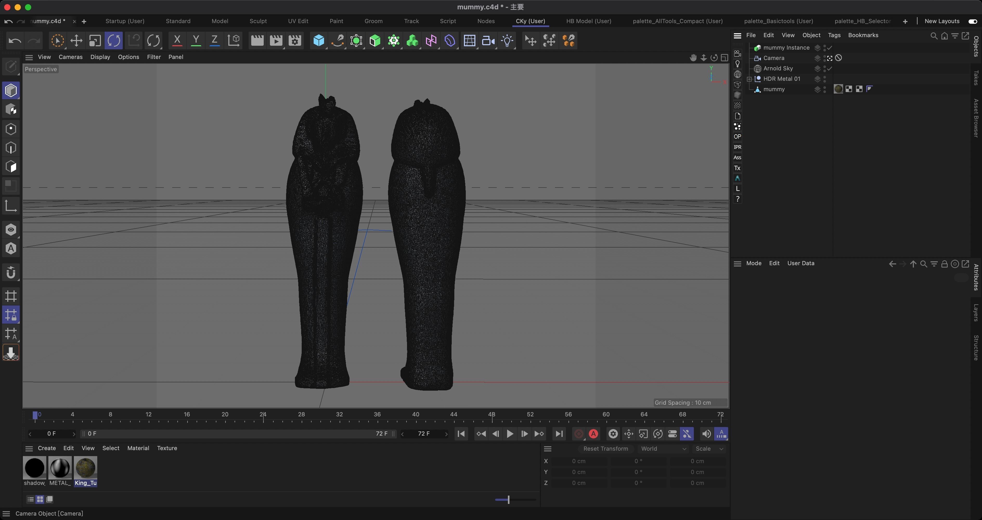This screenshot has height=520, width=982.
Task: Click frame 24 on timeline ruler
Action: [263, 415]
